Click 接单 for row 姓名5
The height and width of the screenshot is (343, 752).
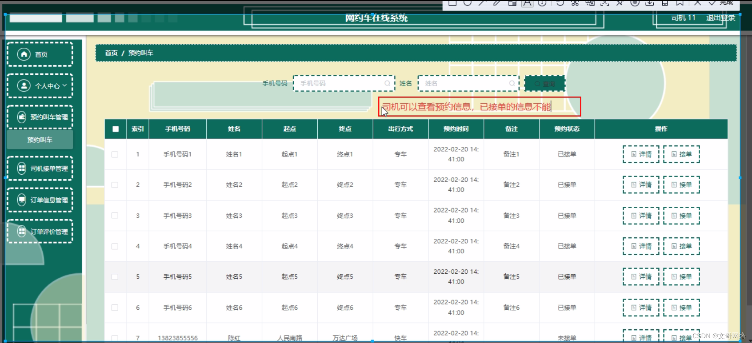[x=681, y=276]
